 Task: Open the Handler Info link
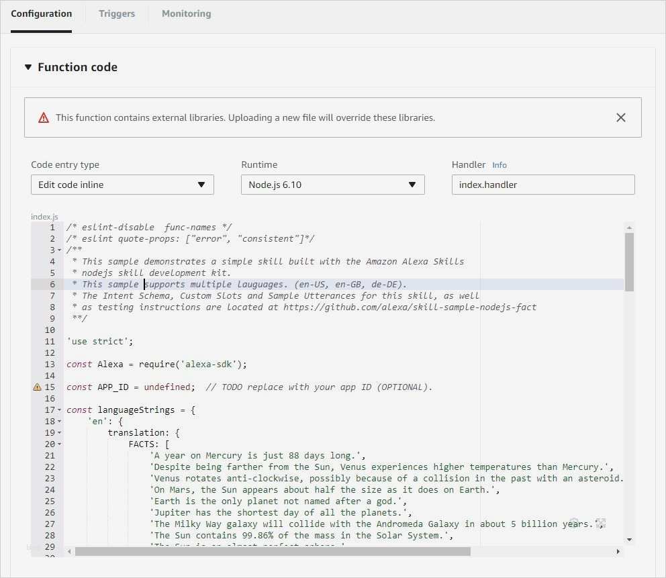click(499, 165)
